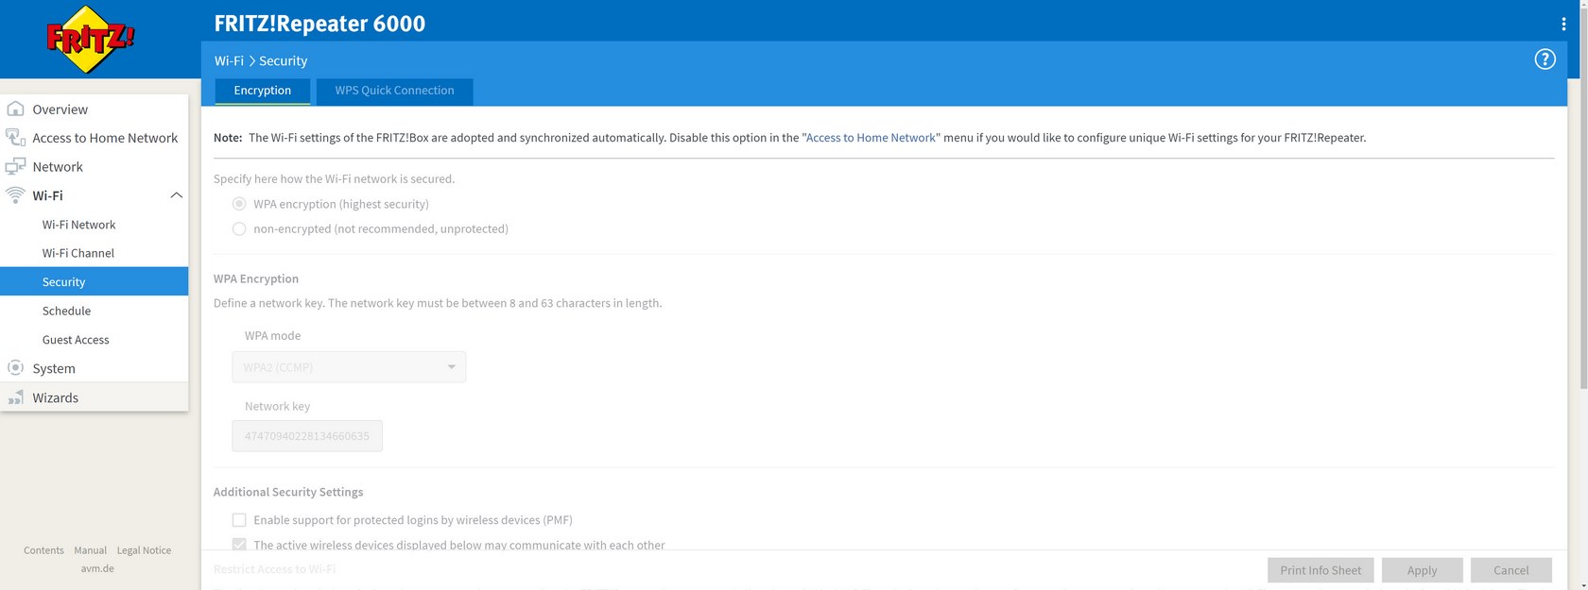1588x590 pixels.
Task: Click the Wi-Fi signal icon
Action: [x=15, y=195]
